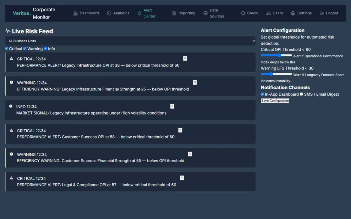Dismiss the Legacy Infrastructure OPI at 38 alert
This screenshot has height=219, width=351.
tap(185, 58)
